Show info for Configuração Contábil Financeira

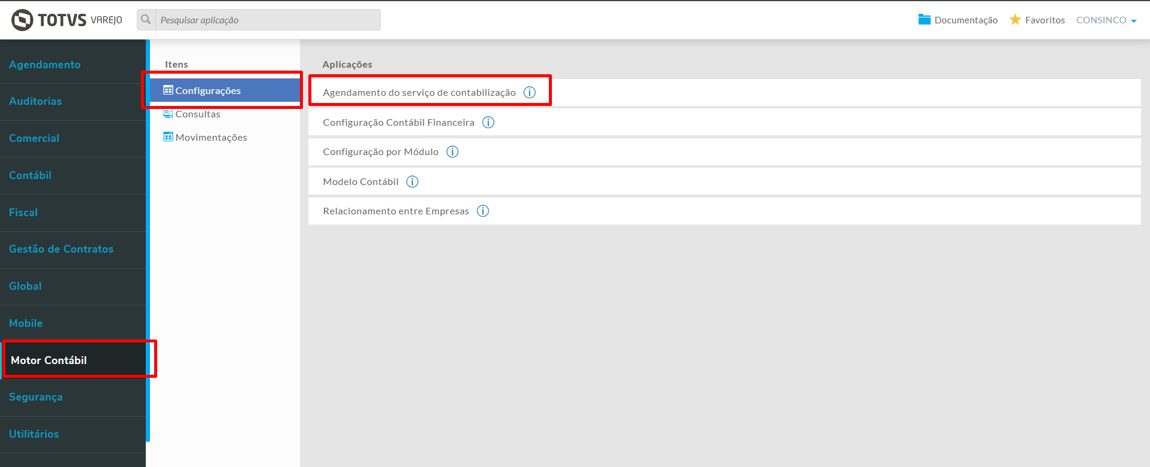pos(488,122)
